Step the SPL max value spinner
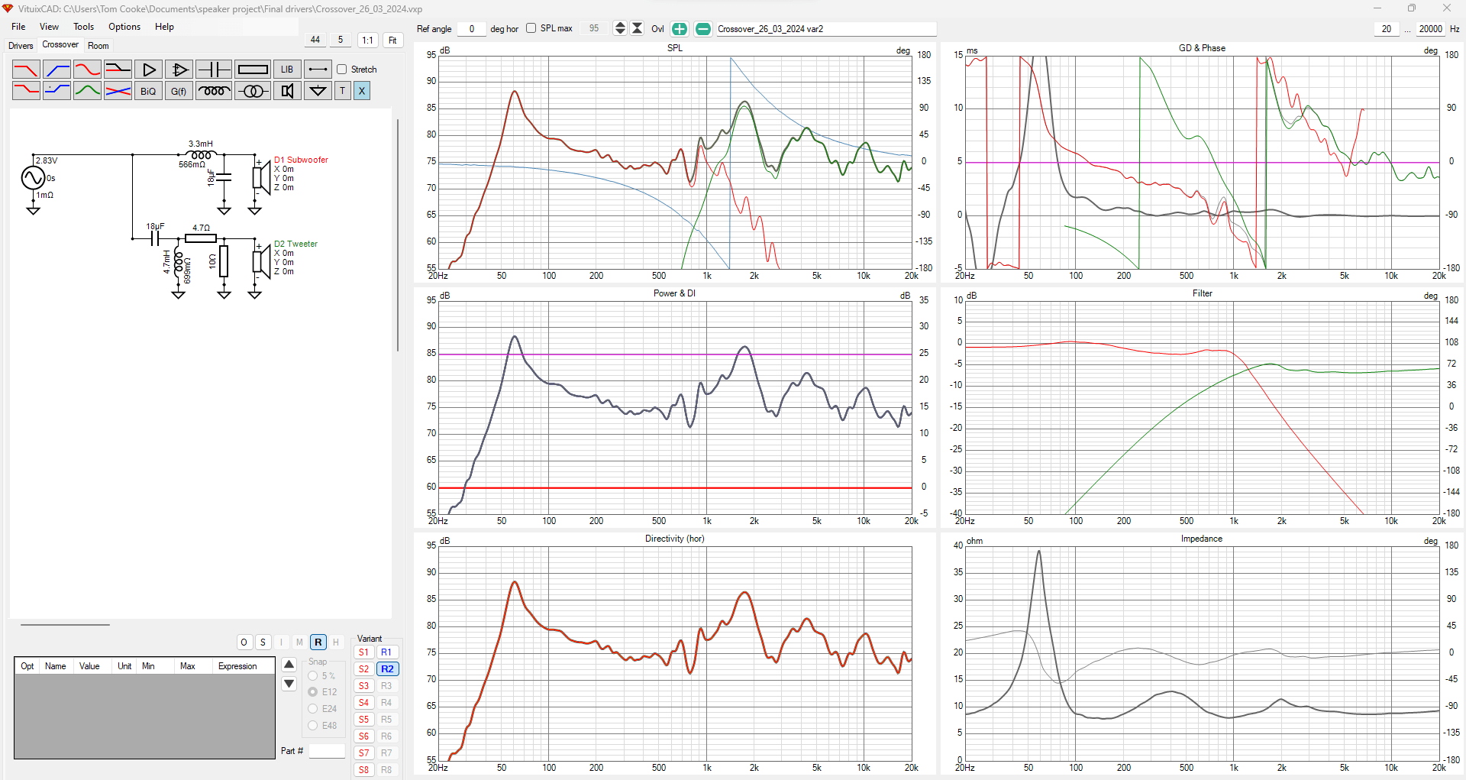 click(620, 28)
